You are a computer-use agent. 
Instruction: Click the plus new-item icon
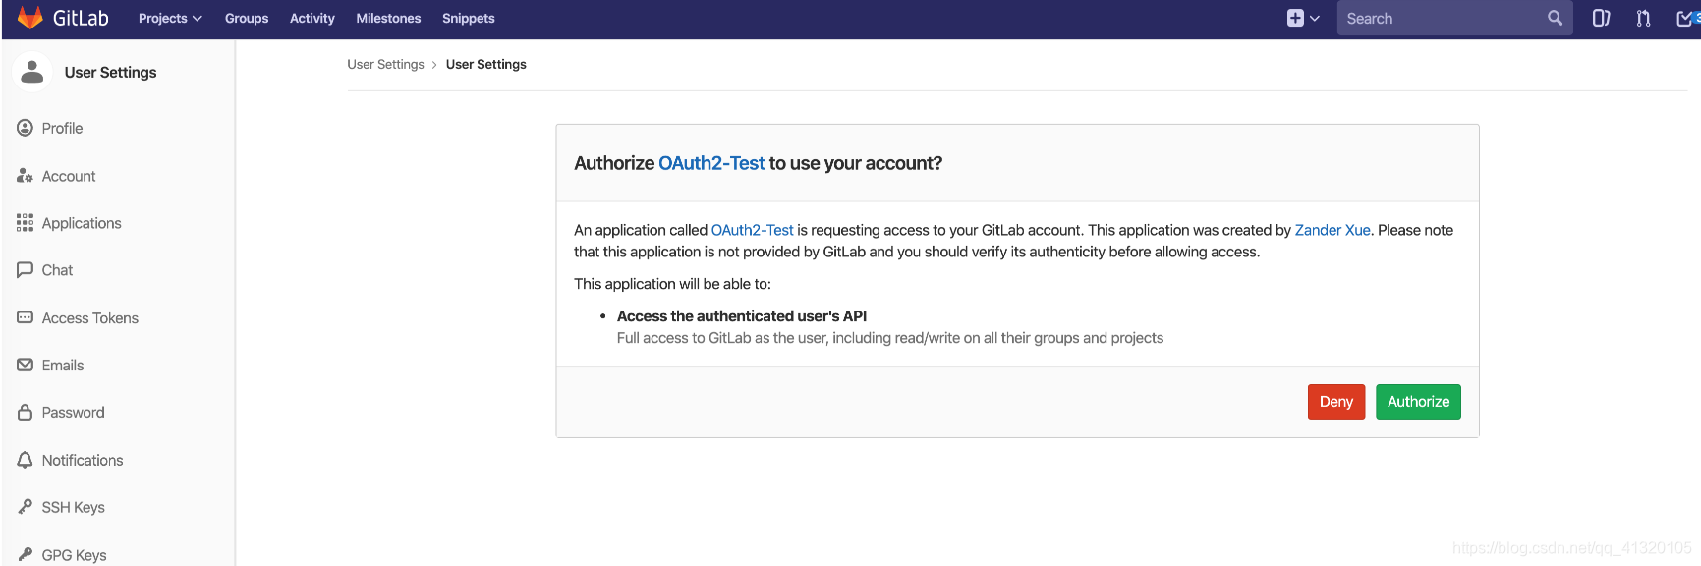1295,18
